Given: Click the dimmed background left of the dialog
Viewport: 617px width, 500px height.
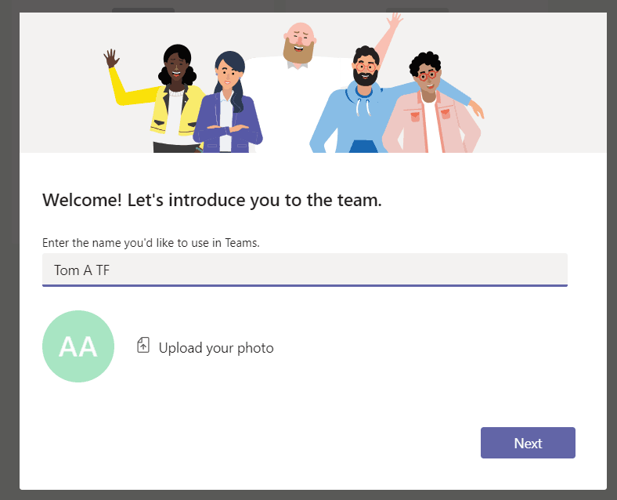Looking at the screenshot, I should click(x=9, y=251).
